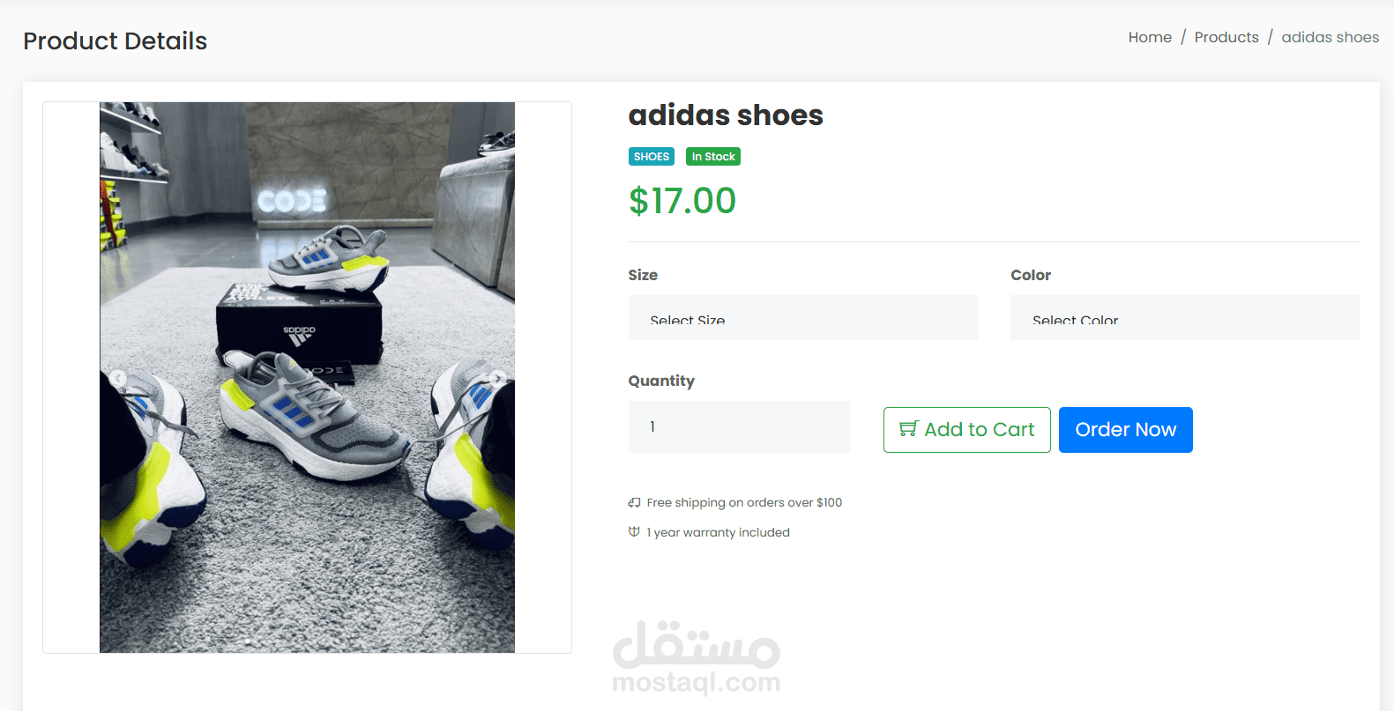Go to Home in the breadcrumb

1150,37
